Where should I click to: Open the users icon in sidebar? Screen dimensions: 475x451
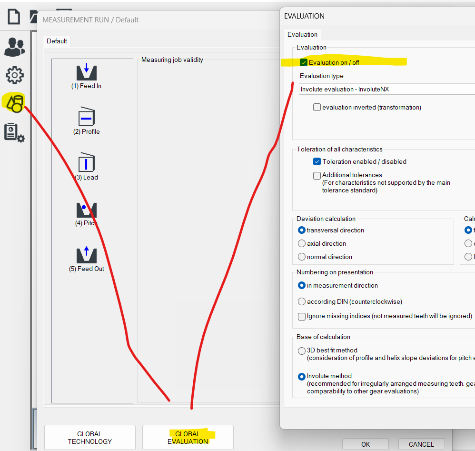click(x=15, y=47)
